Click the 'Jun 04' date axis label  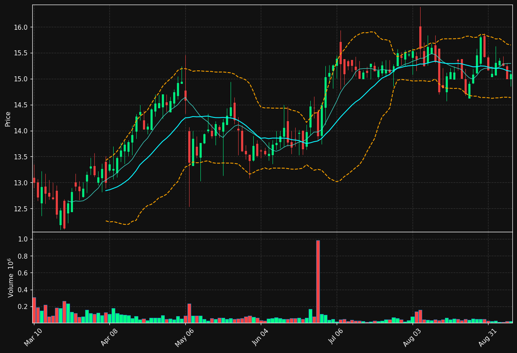260,337
